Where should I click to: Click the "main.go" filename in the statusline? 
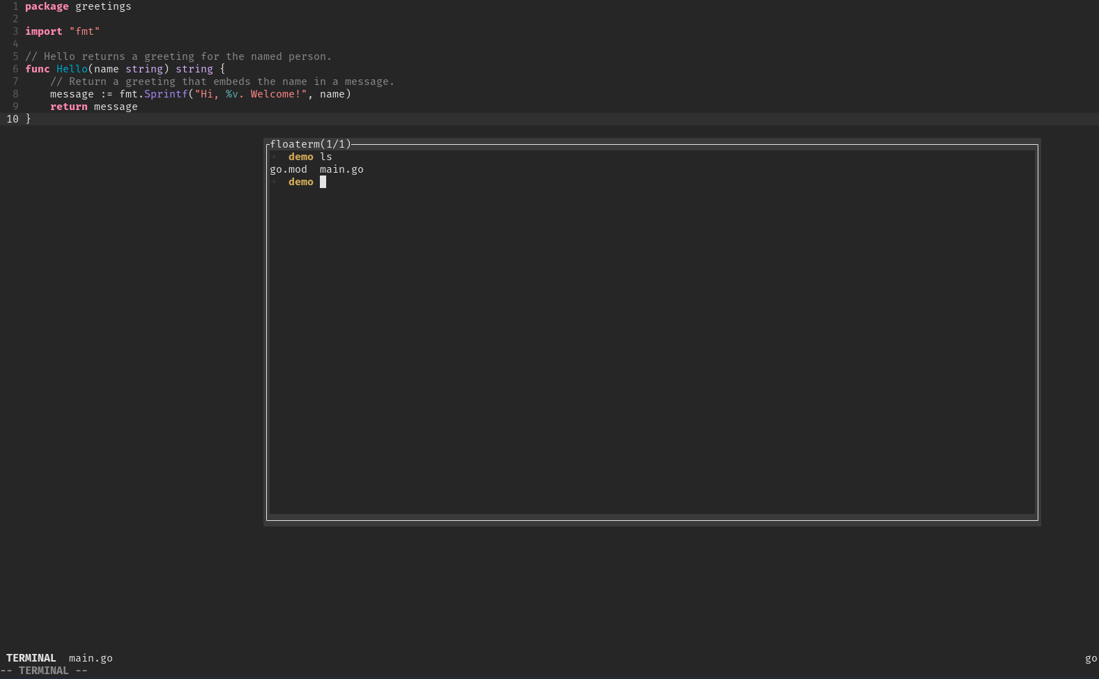[x=91, y=658]
